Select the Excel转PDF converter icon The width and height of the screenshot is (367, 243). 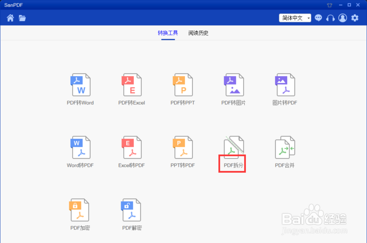coord(131,147)
